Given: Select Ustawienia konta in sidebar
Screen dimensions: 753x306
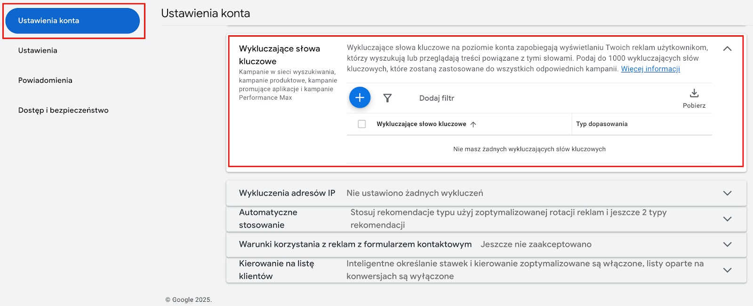Looking at the screenshot, I should 72,21.
